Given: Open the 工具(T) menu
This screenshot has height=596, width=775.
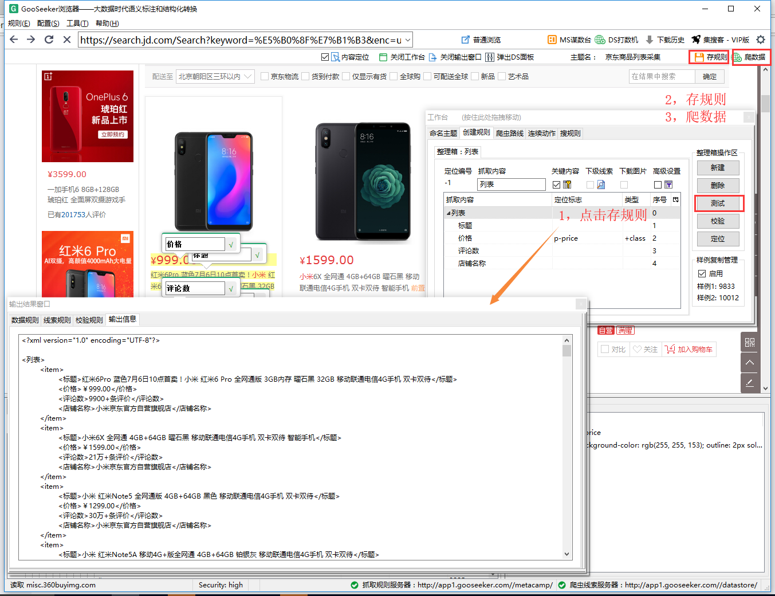Looking at the screenshot, I should (x=77, y=23).
